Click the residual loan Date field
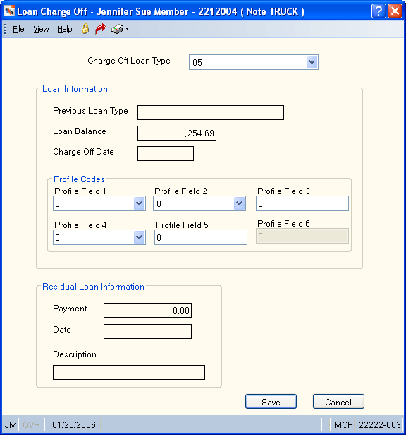This screenshot has height=435, width=406. (147, 331)
